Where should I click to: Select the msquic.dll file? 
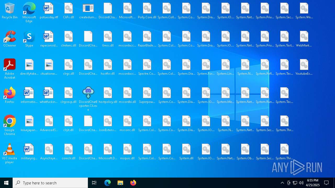click(127, 152)
